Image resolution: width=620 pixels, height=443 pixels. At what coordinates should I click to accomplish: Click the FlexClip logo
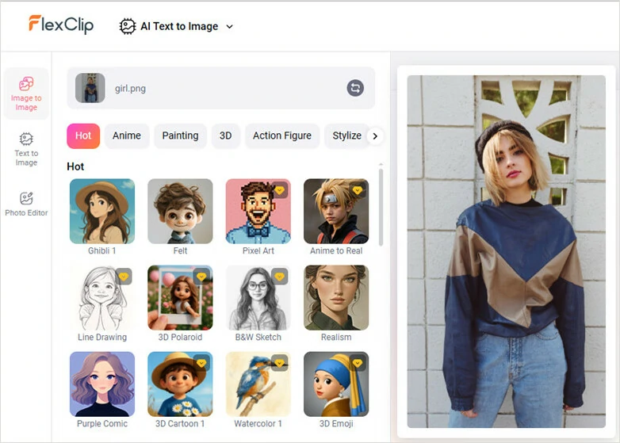[61, 25]
